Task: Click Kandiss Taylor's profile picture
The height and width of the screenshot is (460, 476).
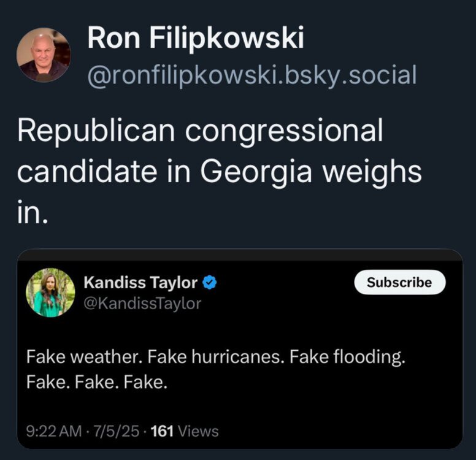Action: (50, 293)
